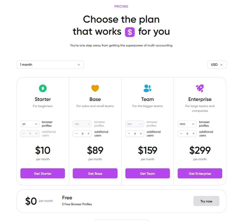The width and height of the screenshot is (232, 222).
Task: Increase additional users for Team plan
Action: point(141,134)
